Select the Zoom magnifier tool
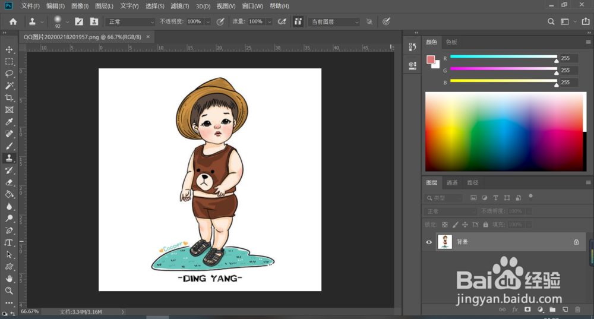Image resolution: width=594 pixels, height=319 pixels. click(x=9, y=290)
